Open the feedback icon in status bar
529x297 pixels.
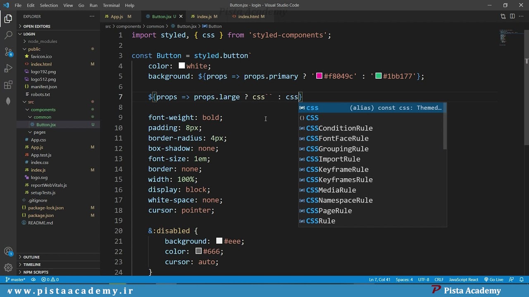click(x=512, y=280)
